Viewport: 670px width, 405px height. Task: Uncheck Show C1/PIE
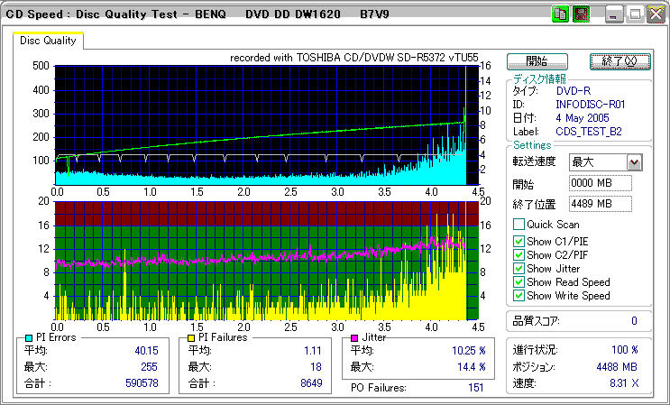click(x=519, y=241)
